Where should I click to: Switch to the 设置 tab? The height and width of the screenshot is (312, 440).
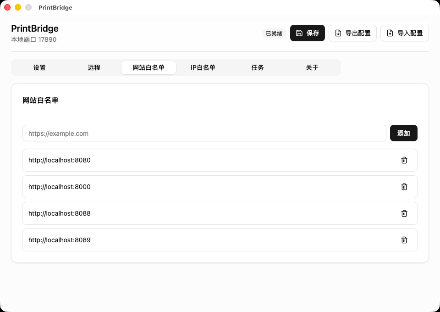click(x=39, y=67)
